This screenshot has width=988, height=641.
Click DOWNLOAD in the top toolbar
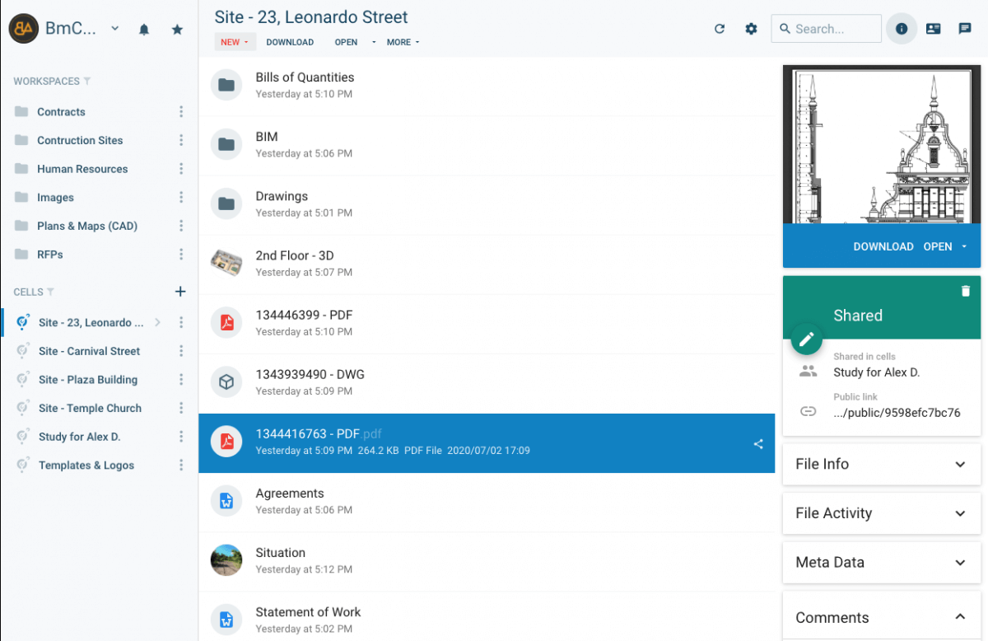pyautogui.click(x=290, y=42)
